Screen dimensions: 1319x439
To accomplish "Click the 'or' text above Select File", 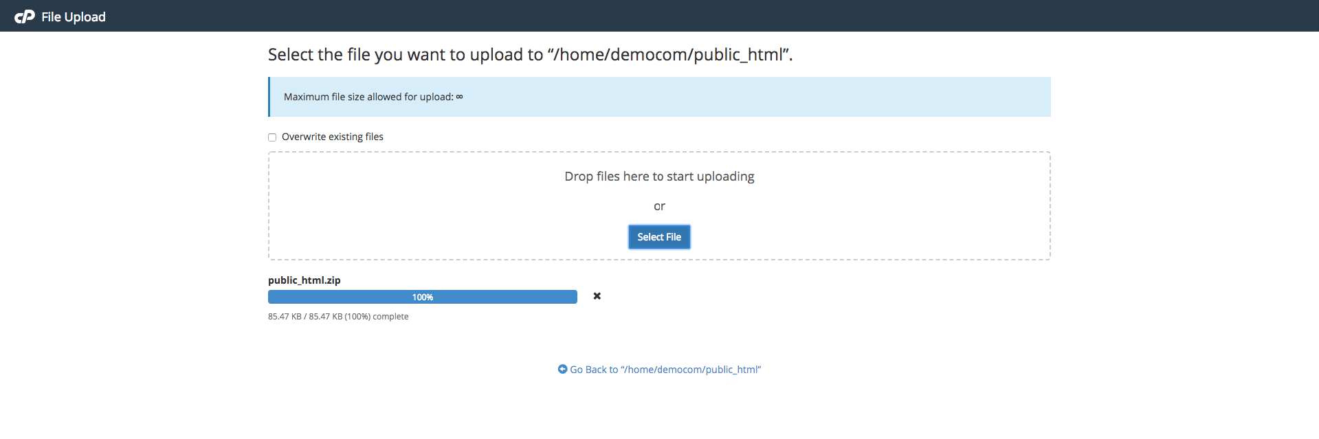I will 659,206.
